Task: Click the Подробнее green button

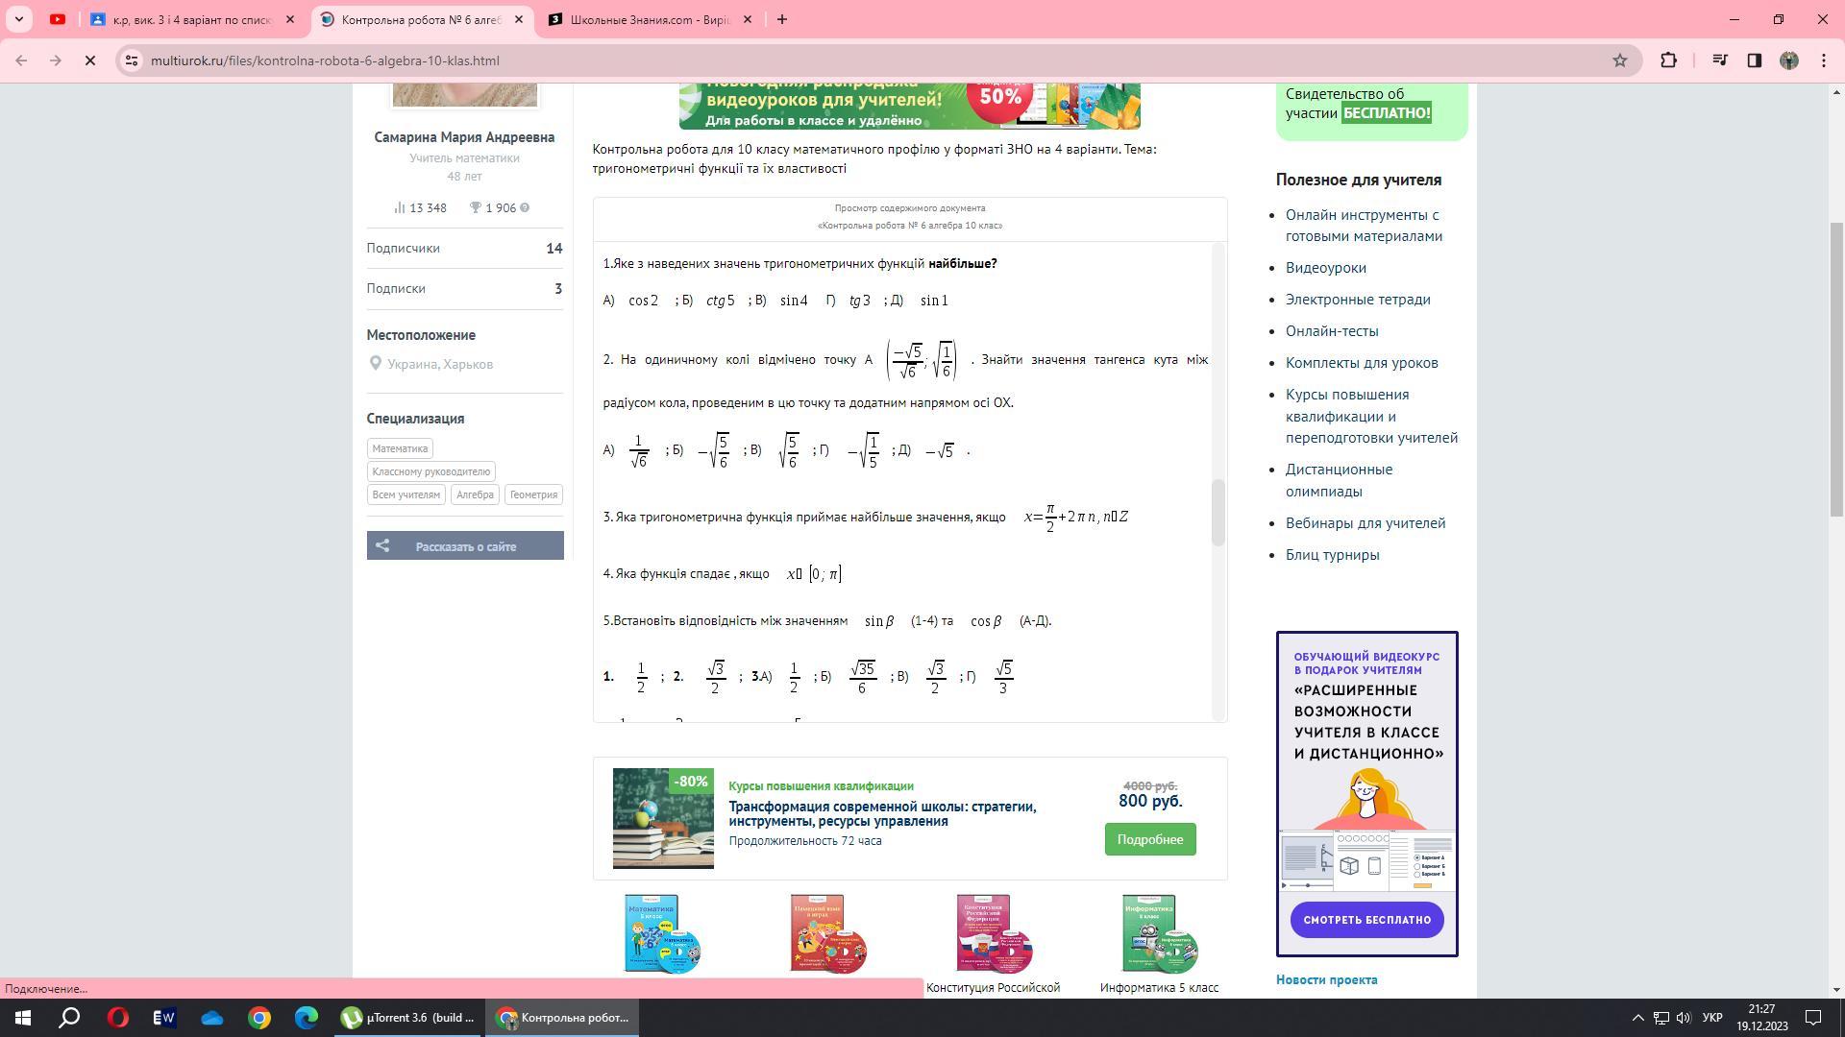Action: coord(1149,839)
